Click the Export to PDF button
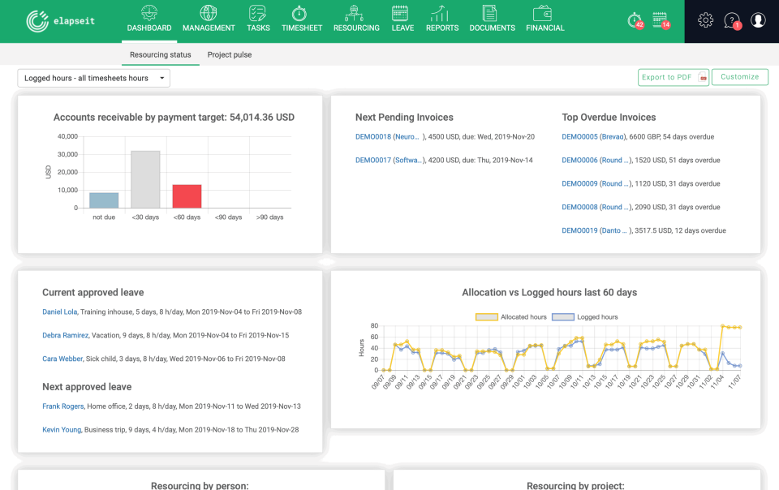This screenshot has width=779, height=490. pos(674,77)
